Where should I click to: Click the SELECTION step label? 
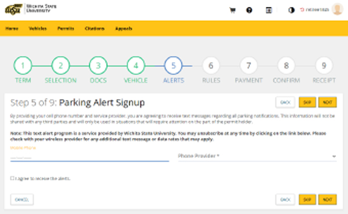pos(60,81)
